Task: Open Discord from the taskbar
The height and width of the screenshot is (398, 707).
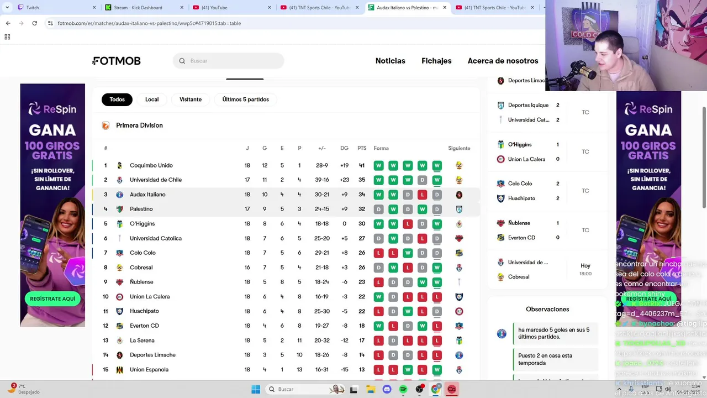Action: 387,389
